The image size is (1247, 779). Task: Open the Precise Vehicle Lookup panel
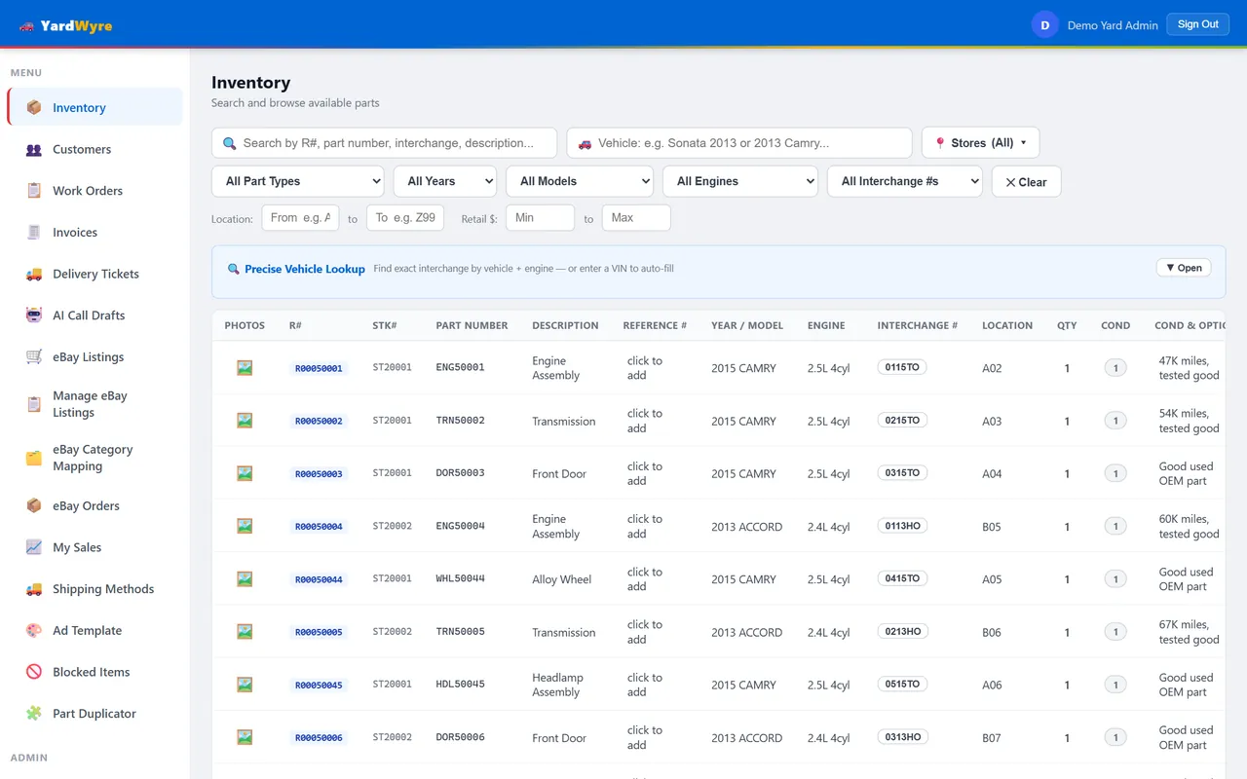pos(1184,268)
